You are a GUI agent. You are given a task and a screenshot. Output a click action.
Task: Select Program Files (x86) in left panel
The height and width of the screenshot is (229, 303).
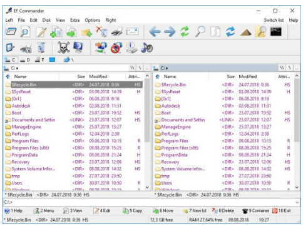point(73,148)
